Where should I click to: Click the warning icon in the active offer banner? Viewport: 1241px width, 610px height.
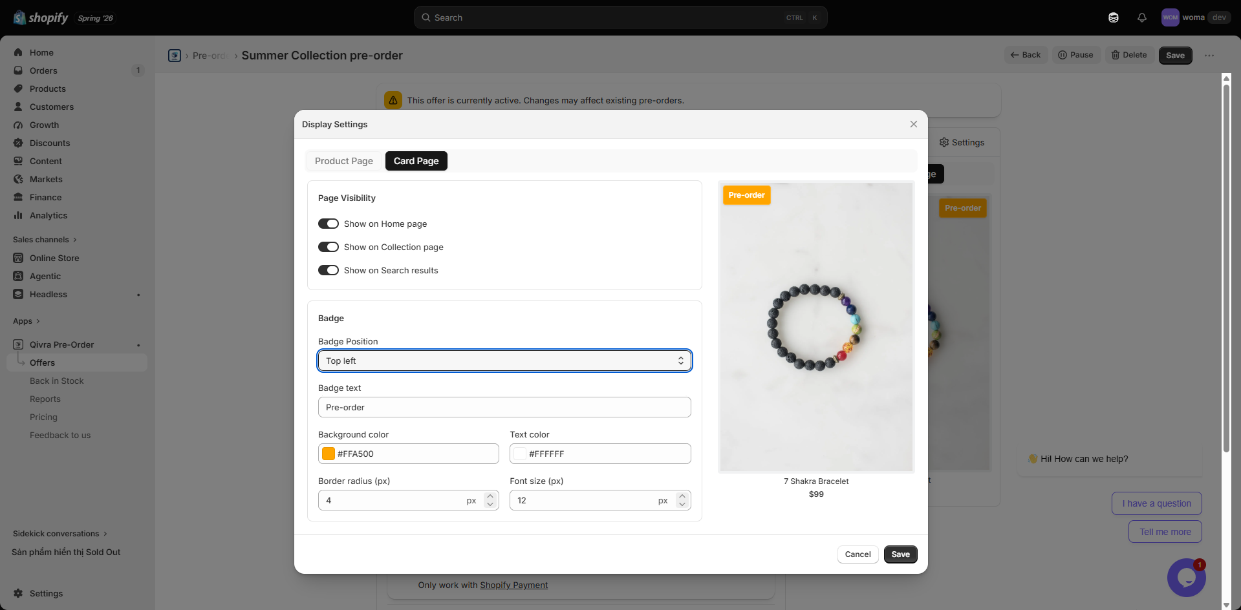(393, 100)
